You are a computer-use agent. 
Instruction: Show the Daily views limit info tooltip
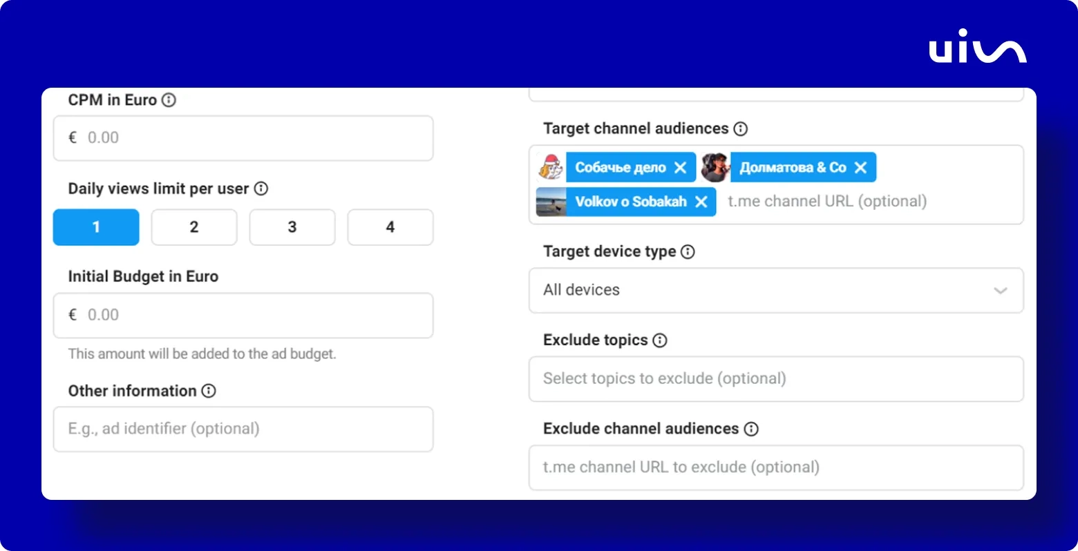261,188
